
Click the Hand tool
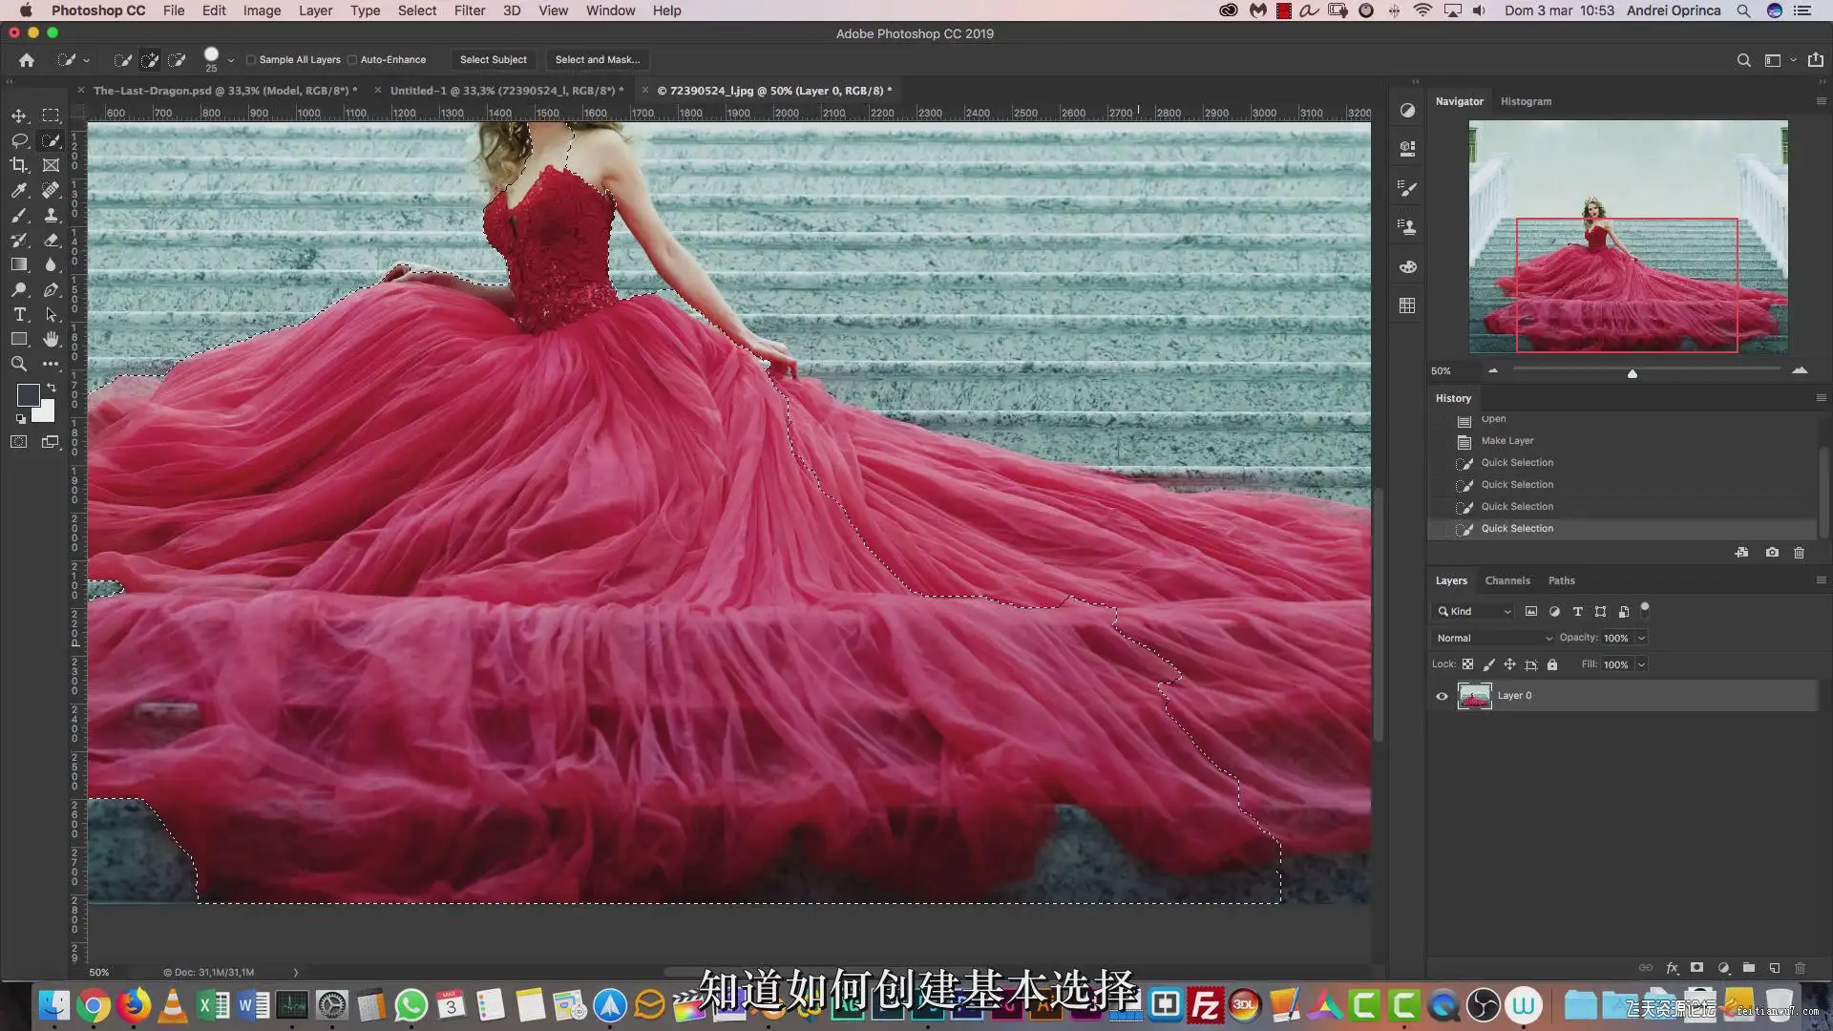point(52,339)
